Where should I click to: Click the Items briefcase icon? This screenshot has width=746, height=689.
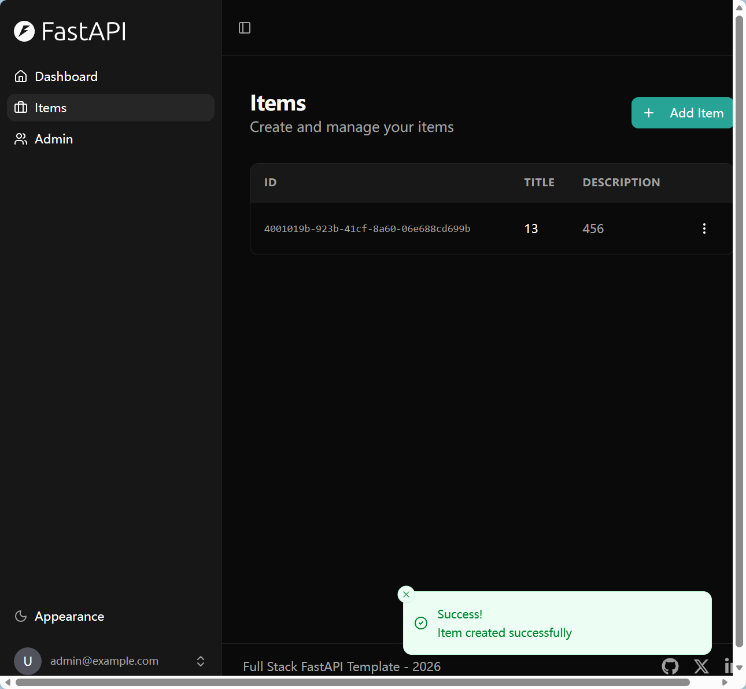click(21, 108)
